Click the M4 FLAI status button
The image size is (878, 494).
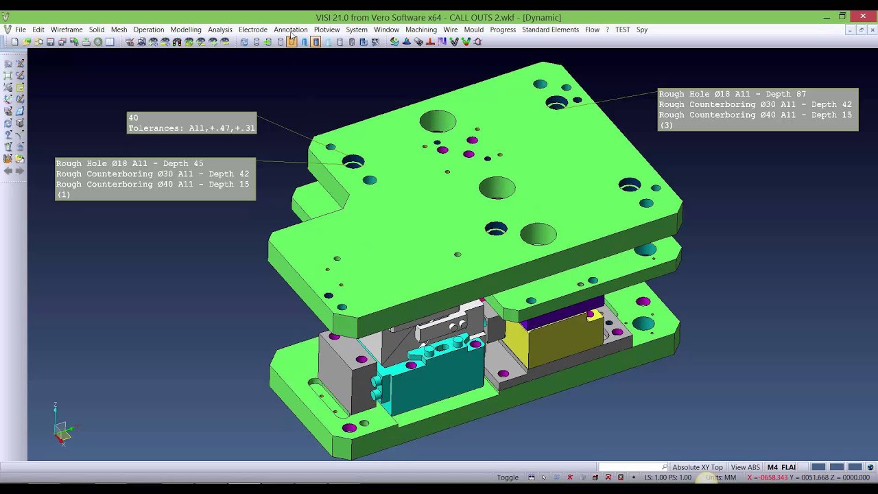[782, 467]
